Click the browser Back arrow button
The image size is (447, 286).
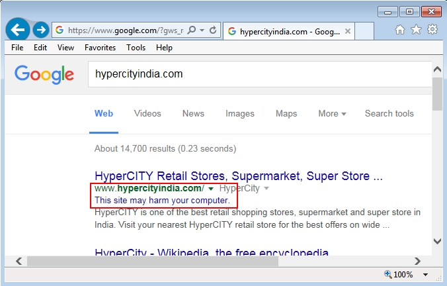(x=18, y=30)
